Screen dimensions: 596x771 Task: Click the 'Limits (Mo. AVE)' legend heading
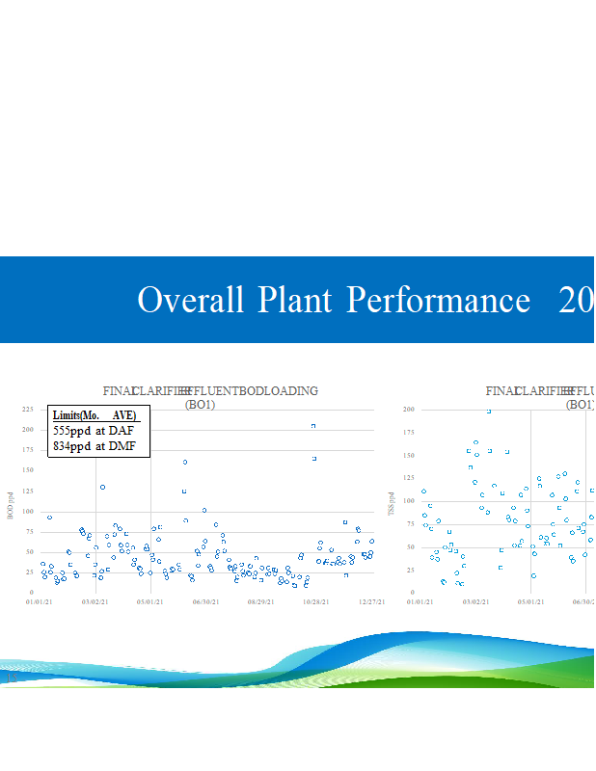click(x=95, y=415)
